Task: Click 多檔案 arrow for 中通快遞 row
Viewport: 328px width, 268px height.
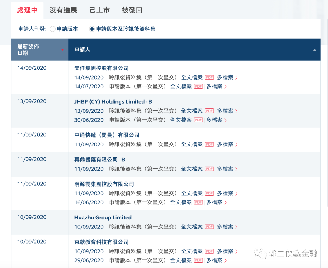Action: [236, 145]
